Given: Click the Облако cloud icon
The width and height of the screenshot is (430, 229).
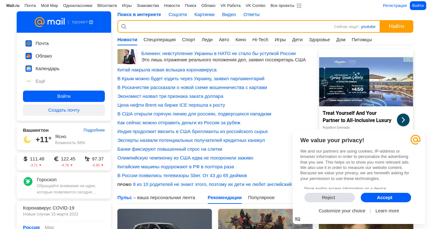Looking at the screenshot, I should 29,56.
